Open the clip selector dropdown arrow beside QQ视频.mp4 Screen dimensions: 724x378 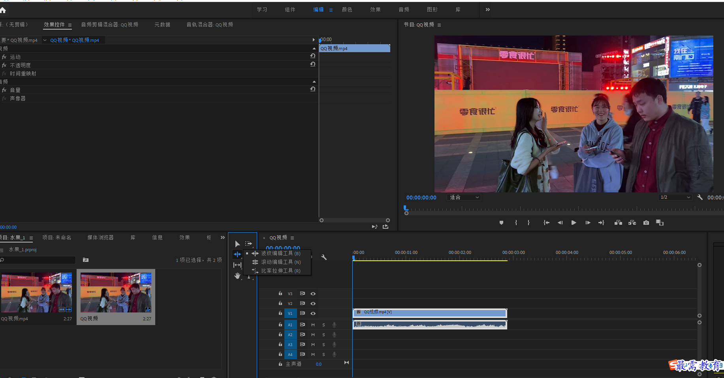[x=45, y=40]
